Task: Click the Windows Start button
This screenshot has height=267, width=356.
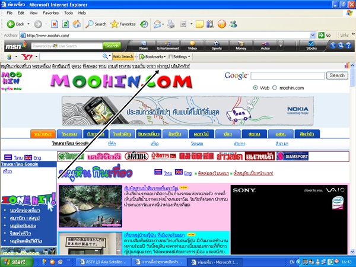Action: tap(16, 261)
